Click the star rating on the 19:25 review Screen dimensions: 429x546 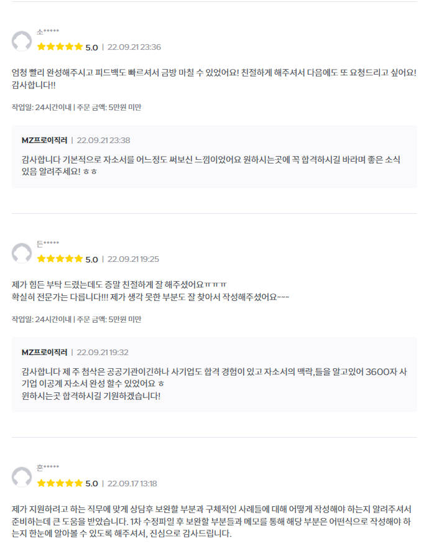60,259
